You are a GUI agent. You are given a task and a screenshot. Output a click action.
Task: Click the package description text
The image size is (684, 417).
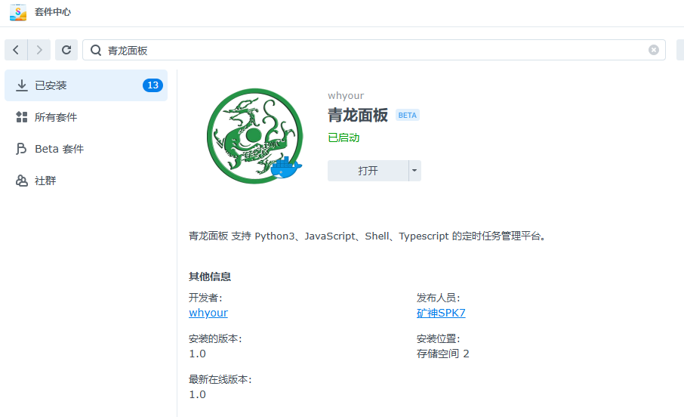click(368, 236)
